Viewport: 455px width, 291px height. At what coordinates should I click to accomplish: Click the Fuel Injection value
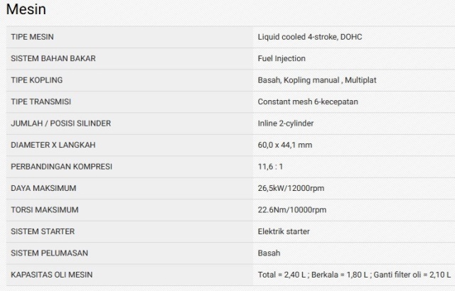click(282, 58)
